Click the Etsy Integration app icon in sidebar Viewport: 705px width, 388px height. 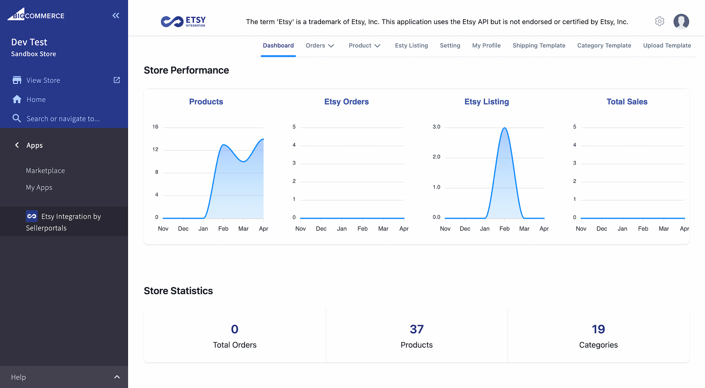point(32,216)
